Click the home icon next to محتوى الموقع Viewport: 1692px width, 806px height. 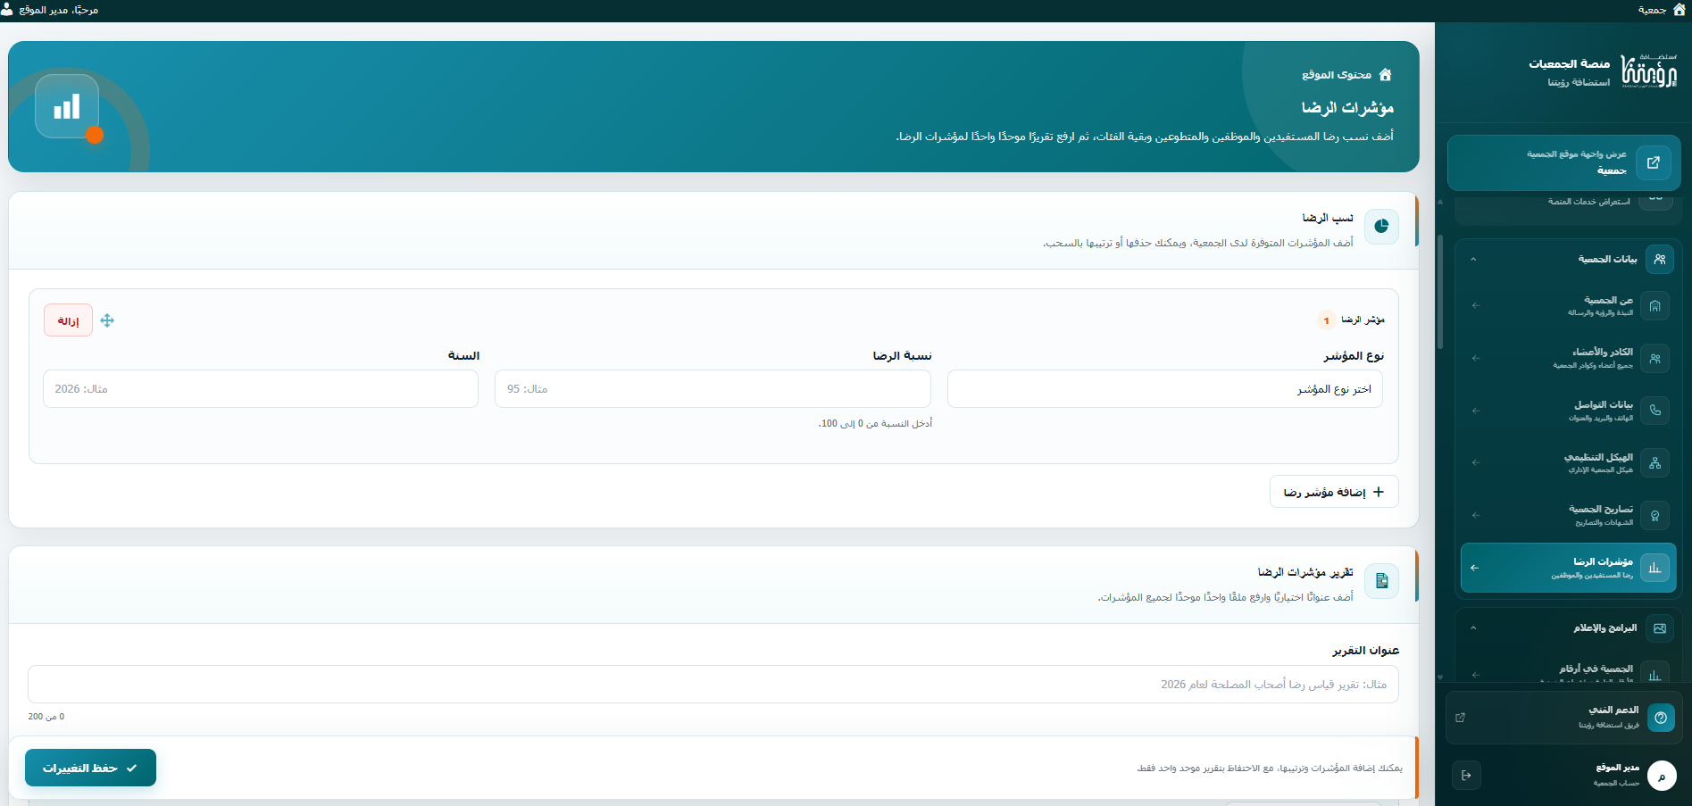tap(1385, 75)
